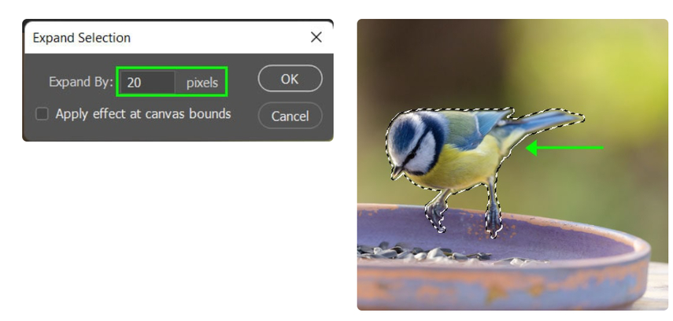Confirm the expansion with OK

point(290,79)
